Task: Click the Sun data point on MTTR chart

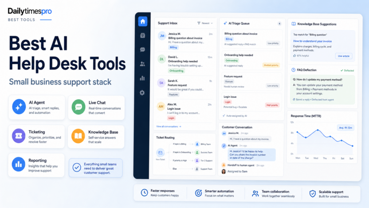Action: (x=353, y=146)
